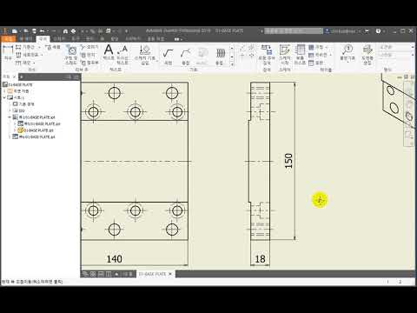The height and width of the screenshot is (313, 417).
Task: Expand the Drawing Resources node in browser
Action: point(4,91)
